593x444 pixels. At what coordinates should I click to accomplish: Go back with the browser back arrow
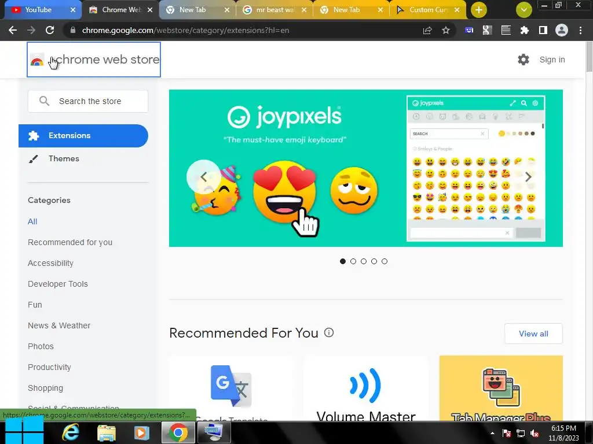[13, 30]
